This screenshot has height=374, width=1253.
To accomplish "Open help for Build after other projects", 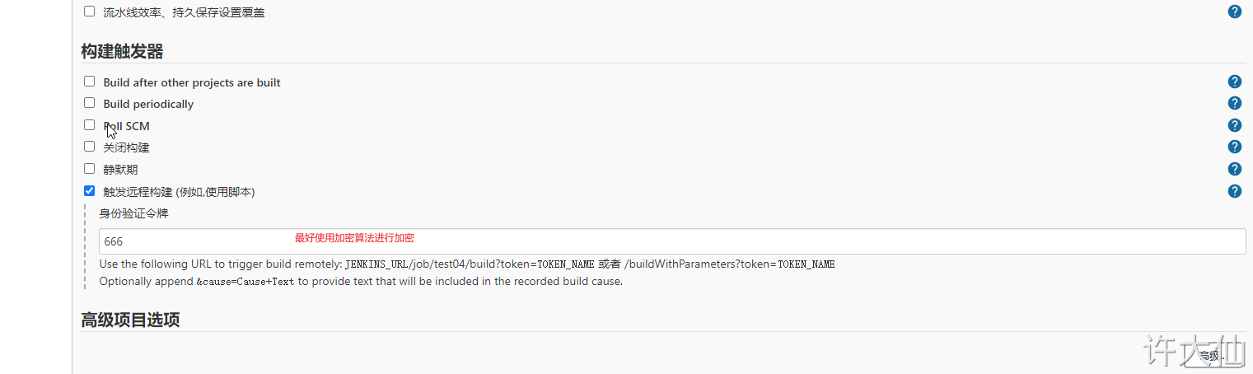I will coord(1234,82).
